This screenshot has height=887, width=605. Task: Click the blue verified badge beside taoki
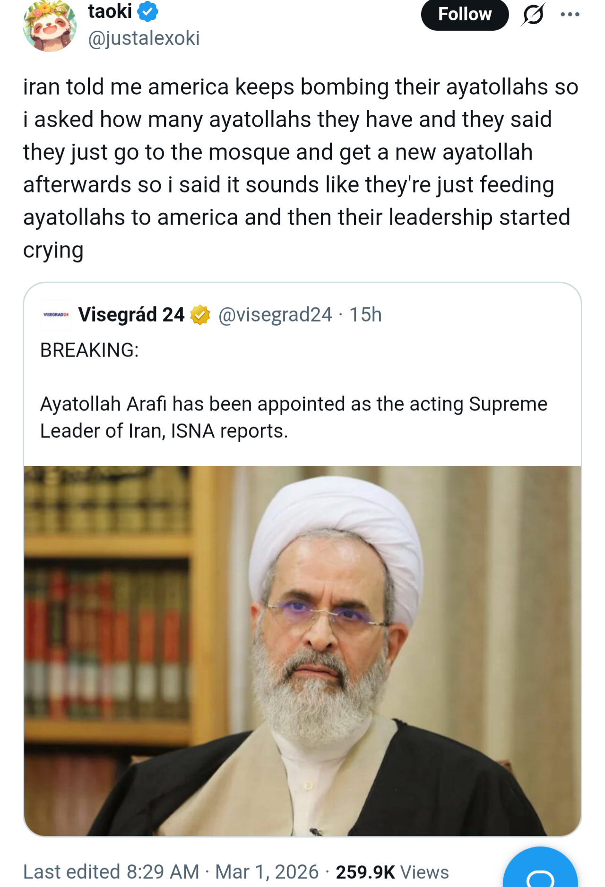point(147,12)
